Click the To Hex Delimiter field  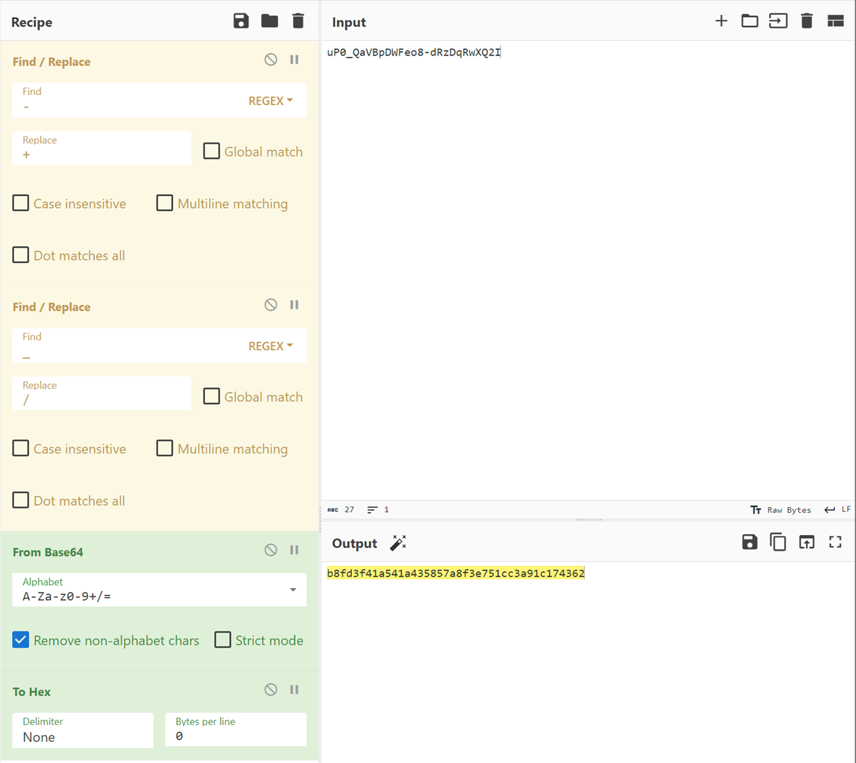(83, 730)
